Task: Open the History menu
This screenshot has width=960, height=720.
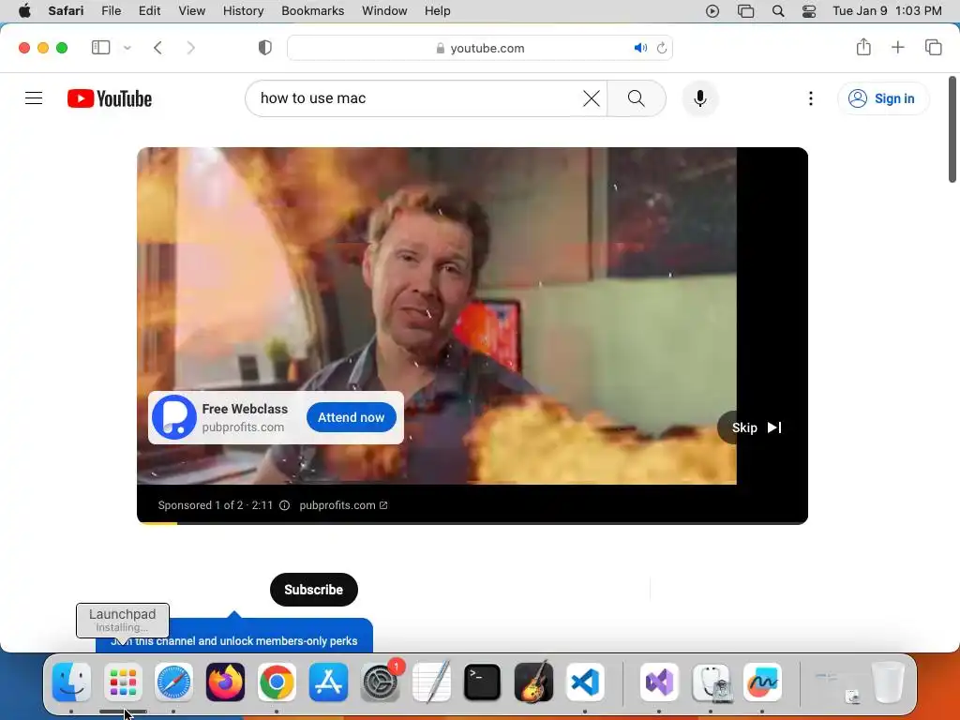Action: [x=243, y=11]
